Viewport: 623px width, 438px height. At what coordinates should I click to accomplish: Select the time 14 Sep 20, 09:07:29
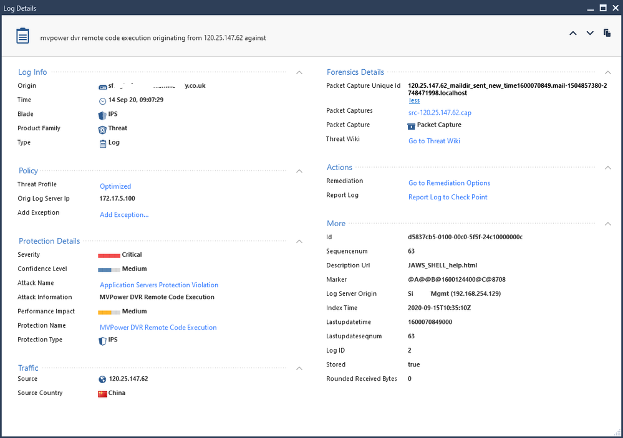pyautogui.click(x=136, y=100)
